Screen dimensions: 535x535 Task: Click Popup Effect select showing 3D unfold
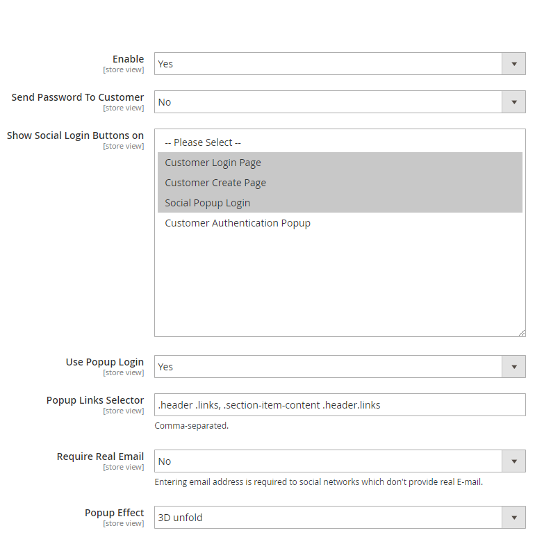click(327, 518)
